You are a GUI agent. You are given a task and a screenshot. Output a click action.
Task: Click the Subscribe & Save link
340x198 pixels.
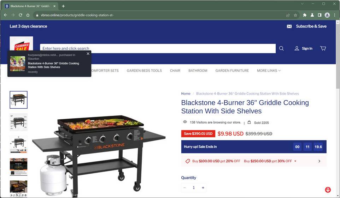coord(311,26)
